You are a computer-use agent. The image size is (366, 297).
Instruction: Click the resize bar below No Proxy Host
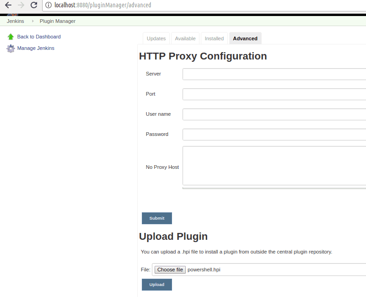pyautogui.click(x=274, y=188)
